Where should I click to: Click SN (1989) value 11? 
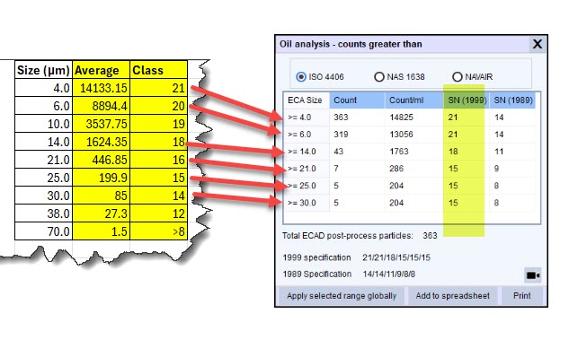pos(499,152)
